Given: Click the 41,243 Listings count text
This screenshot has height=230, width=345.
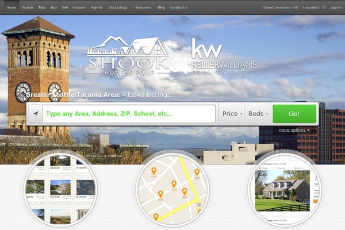Looking at the screenshot, I should (x=146, y=95).
